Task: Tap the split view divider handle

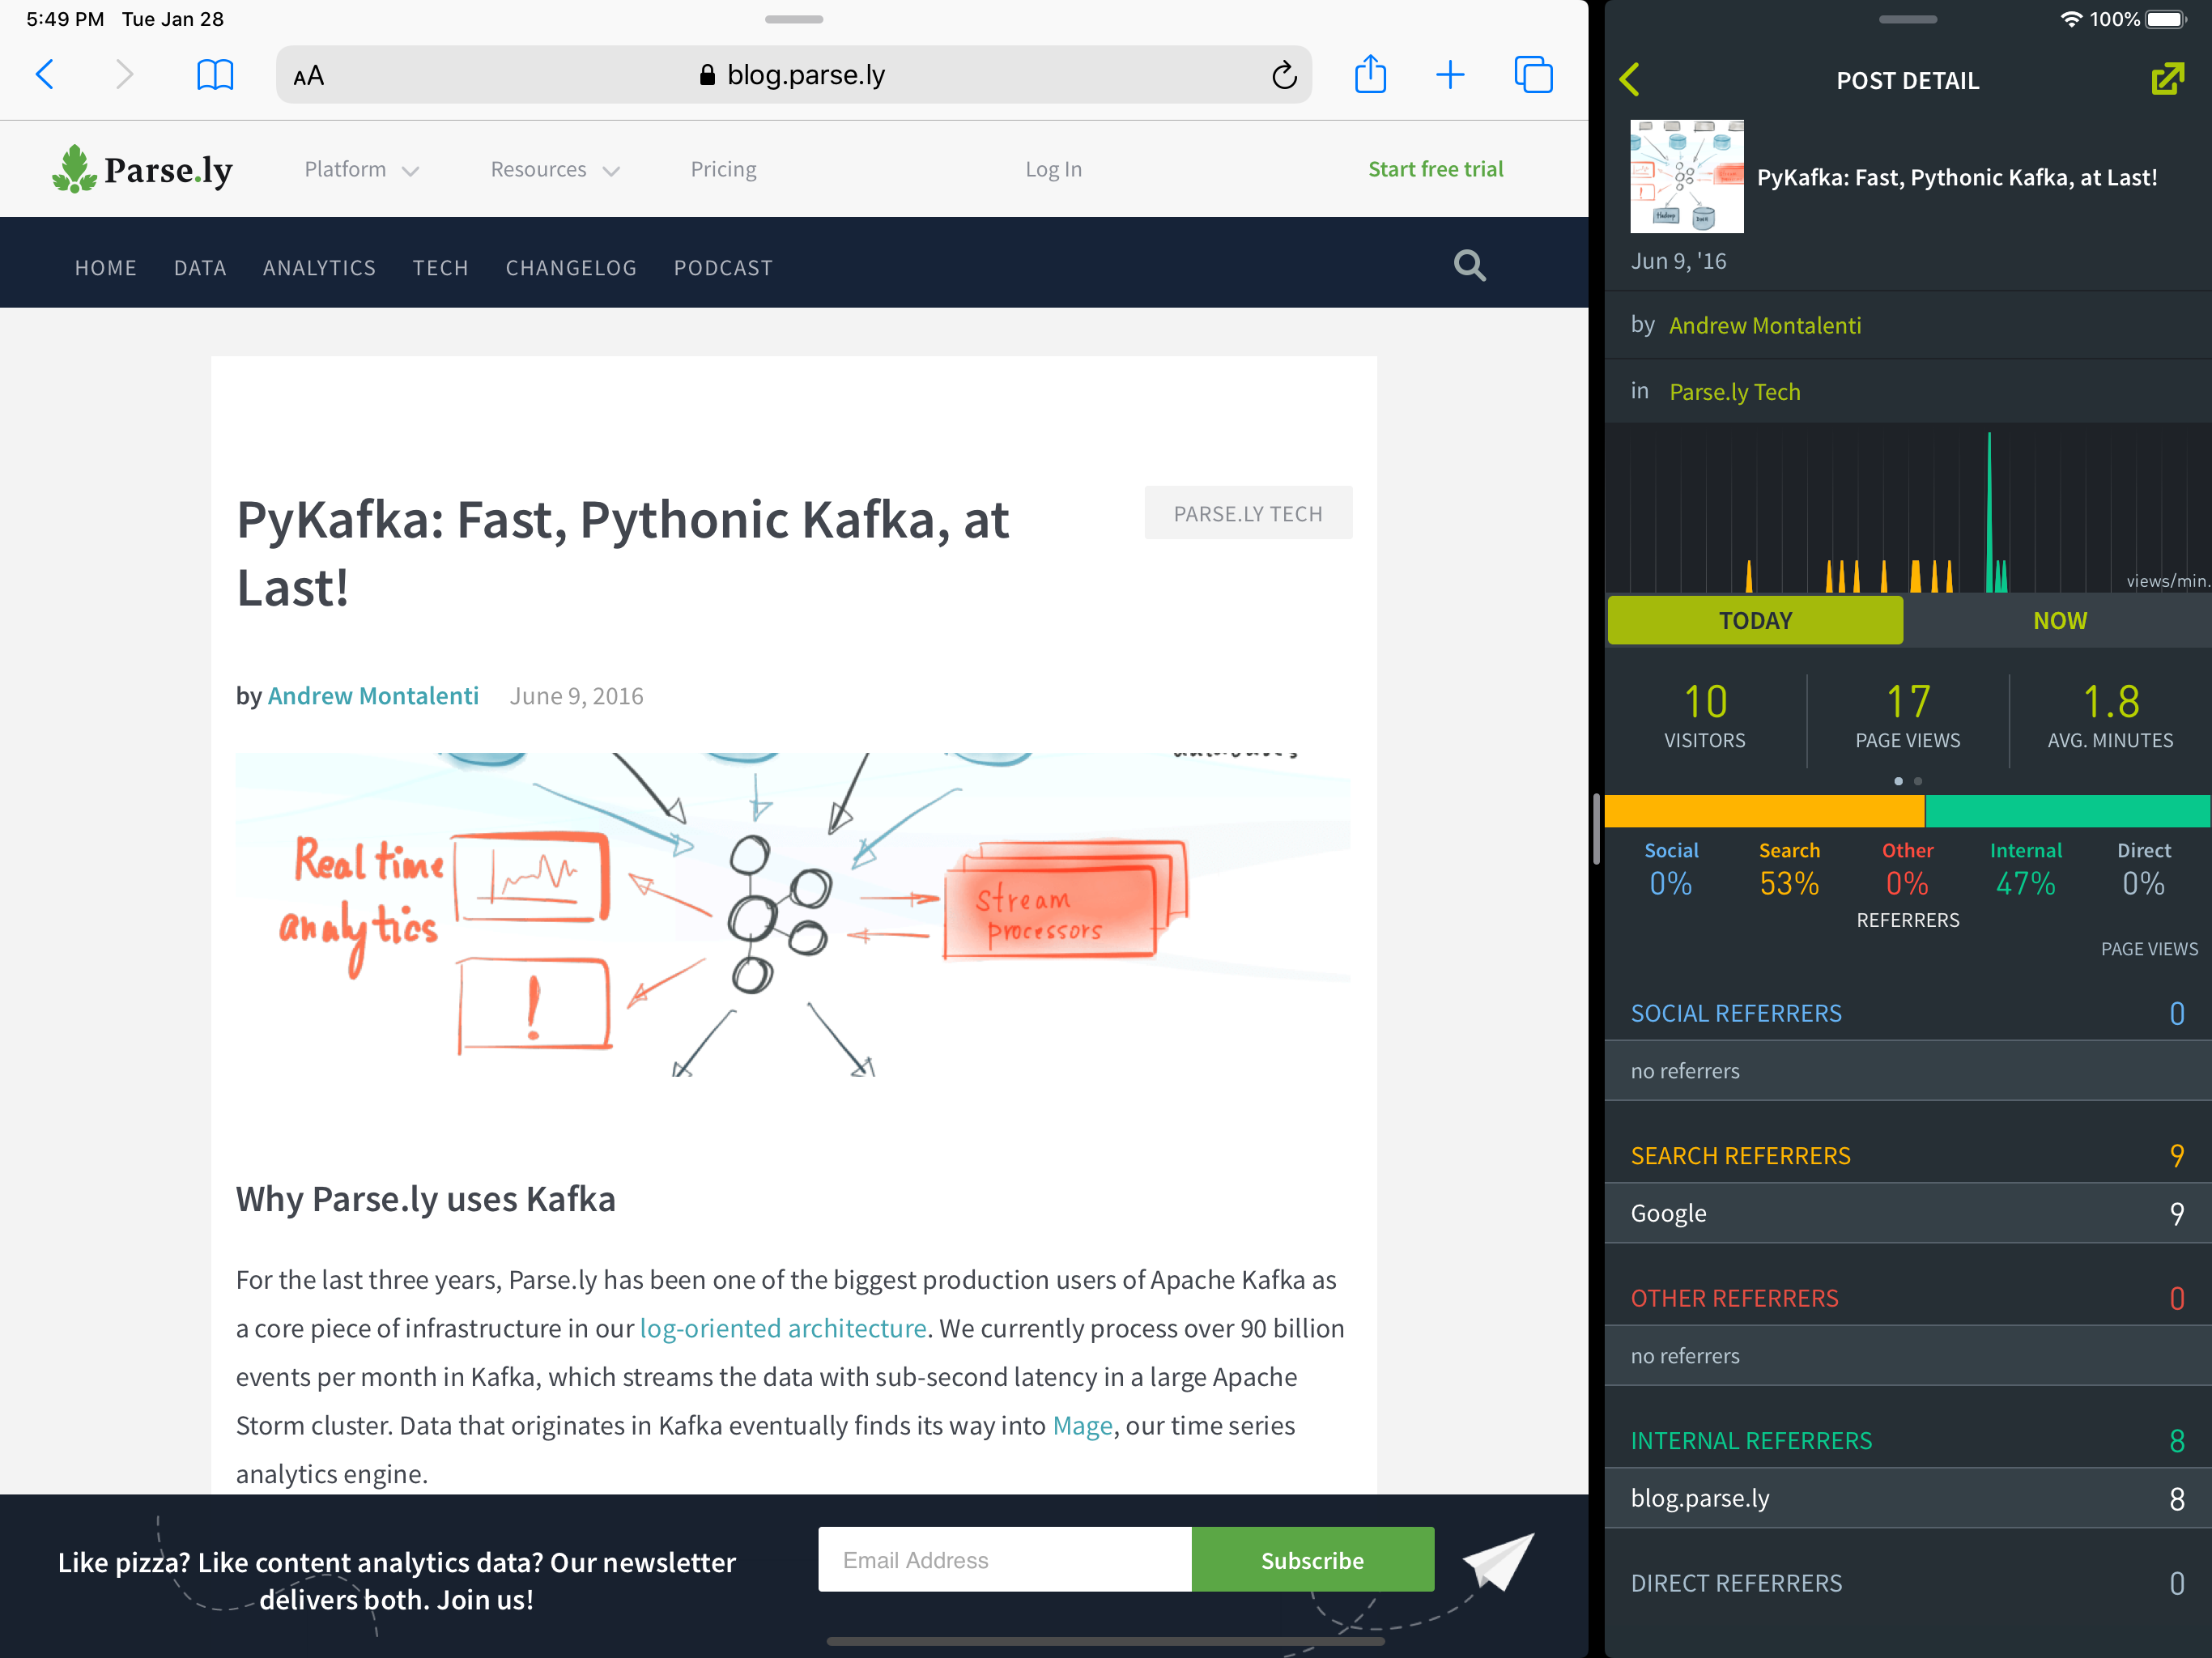Action: (x=1596, y=829)
